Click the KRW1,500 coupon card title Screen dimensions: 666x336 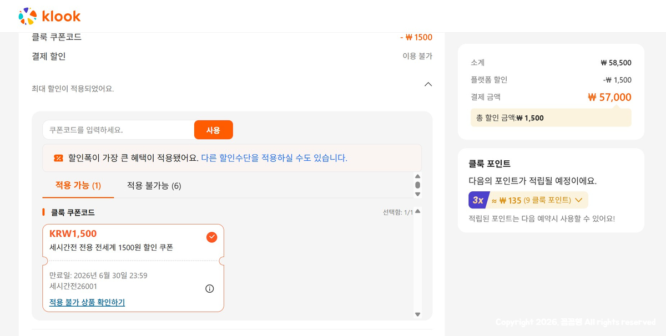tap(73, 234)
